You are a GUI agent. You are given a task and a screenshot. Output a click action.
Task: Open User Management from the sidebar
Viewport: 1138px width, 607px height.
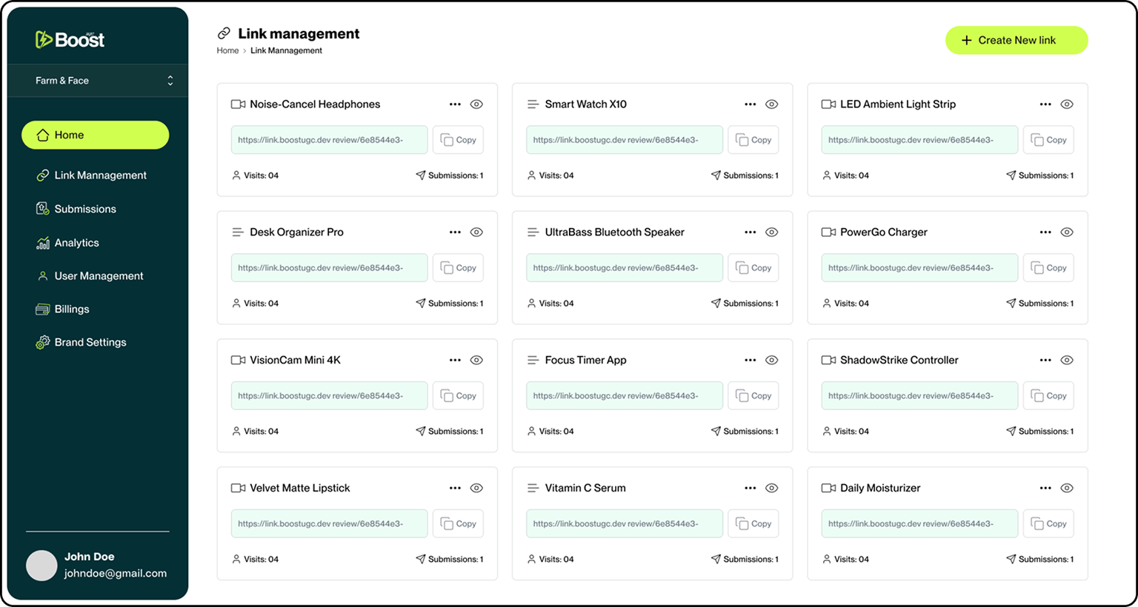pos(99,276)
